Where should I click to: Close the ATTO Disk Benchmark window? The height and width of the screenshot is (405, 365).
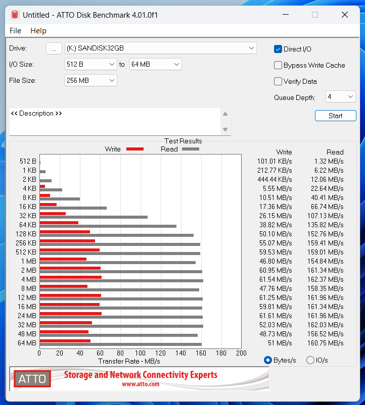pyautogui.click(x=345, y=15)
